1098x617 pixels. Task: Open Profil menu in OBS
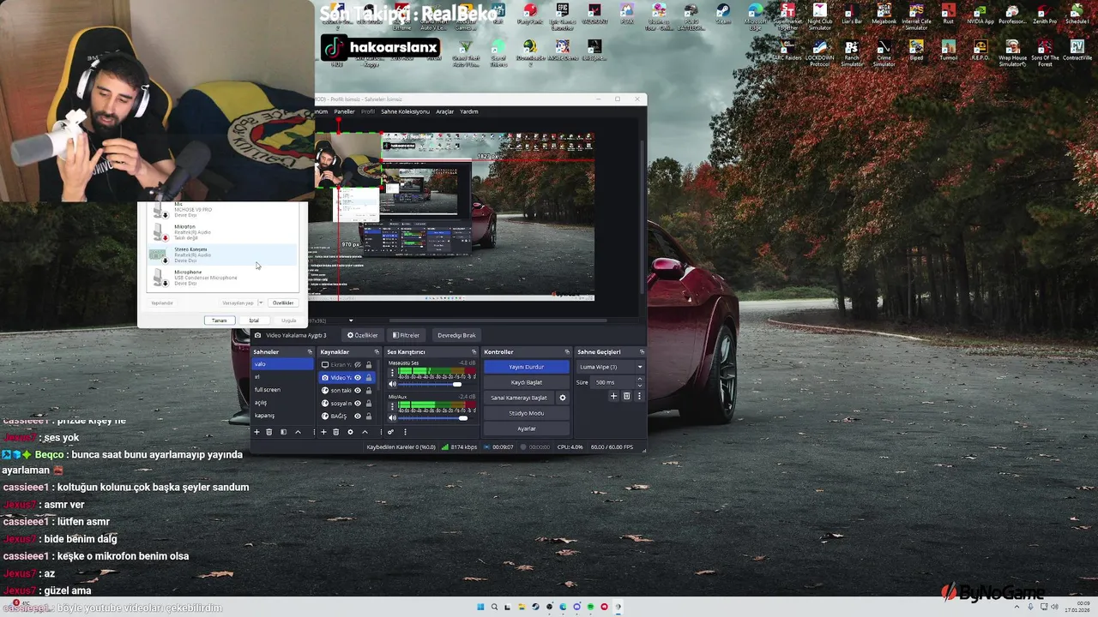368,111
